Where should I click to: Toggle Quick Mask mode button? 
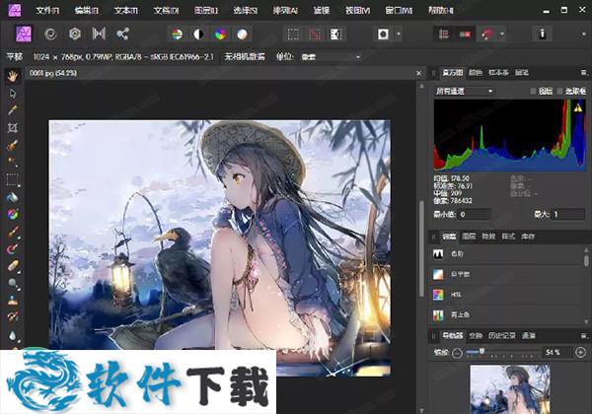(383, 34)
